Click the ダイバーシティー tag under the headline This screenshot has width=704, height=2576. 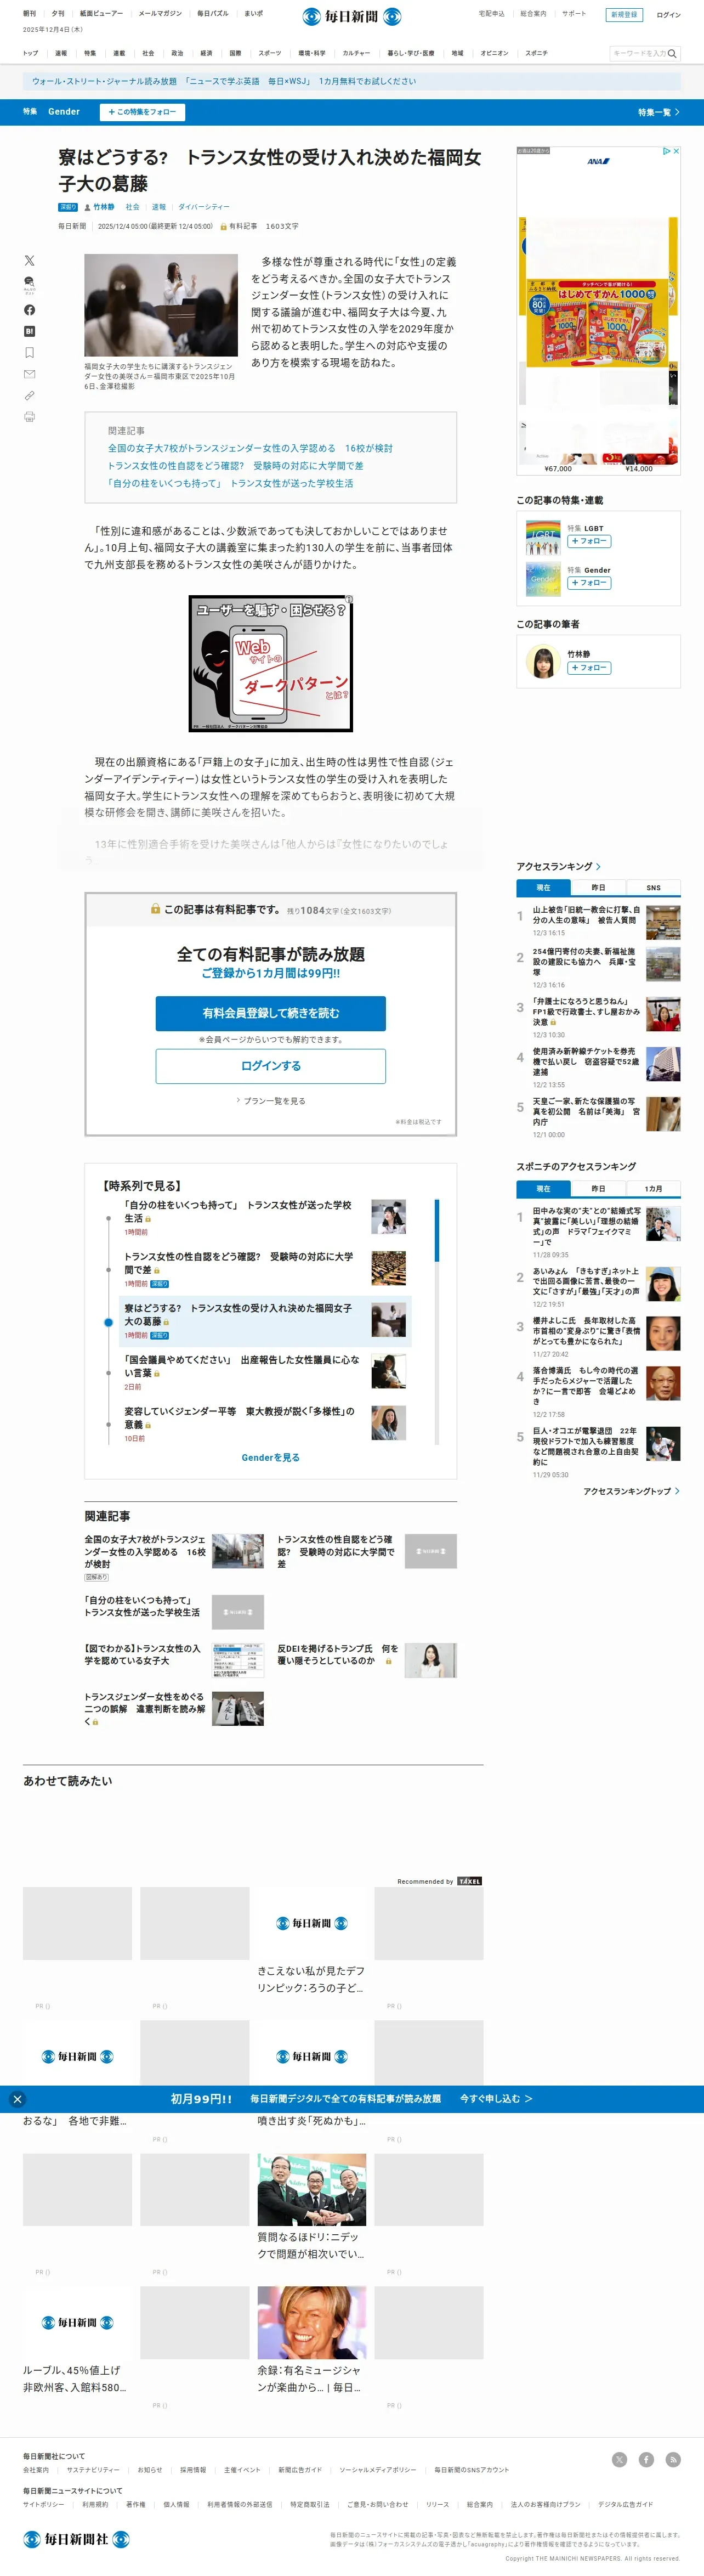click(204, 207)
